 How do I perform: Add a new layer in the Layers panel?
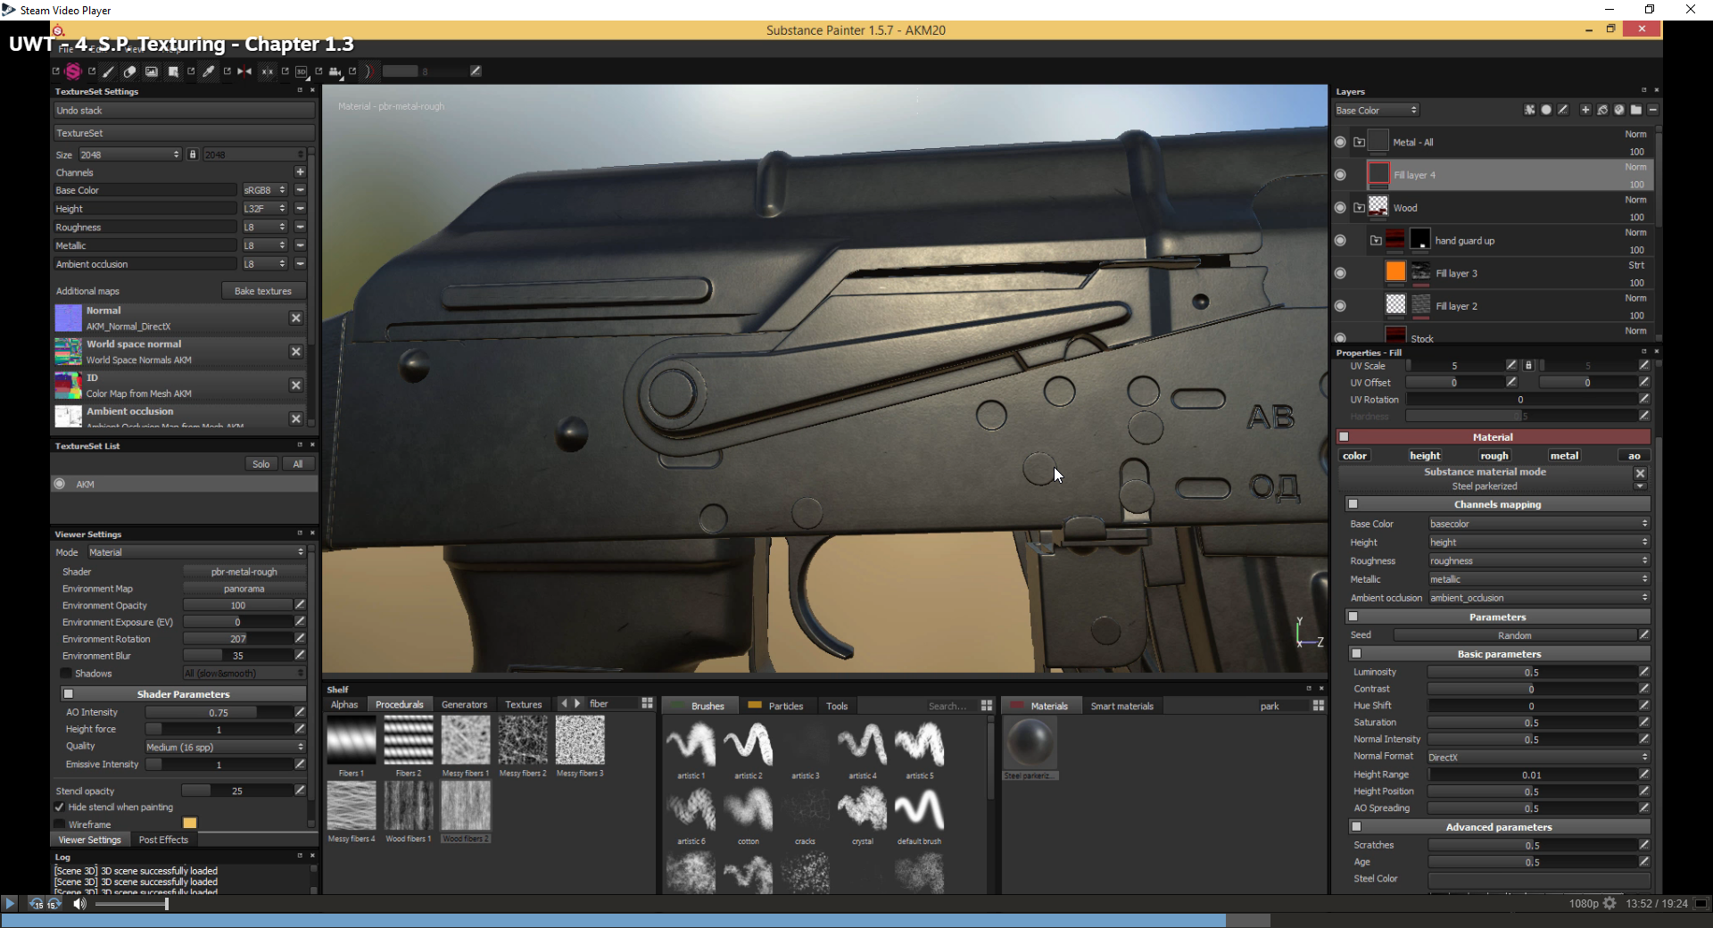click(x=1585, y=109)
